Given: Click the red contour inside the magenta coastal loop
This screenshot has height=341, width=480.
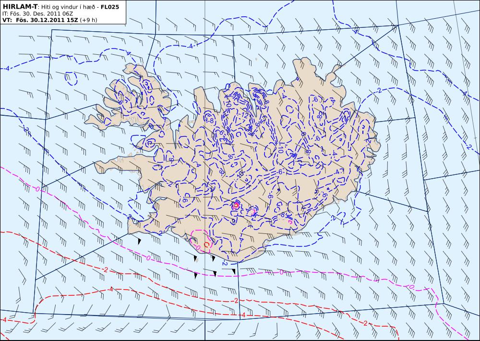Looking at the screenshot, I should (207, 244).
